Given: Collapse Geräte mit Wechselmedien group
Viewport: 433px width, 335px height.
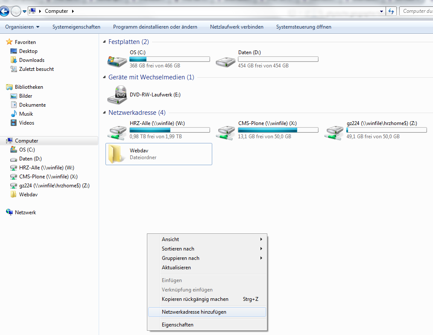Looking at the screenshot, I should coord(104,77).
